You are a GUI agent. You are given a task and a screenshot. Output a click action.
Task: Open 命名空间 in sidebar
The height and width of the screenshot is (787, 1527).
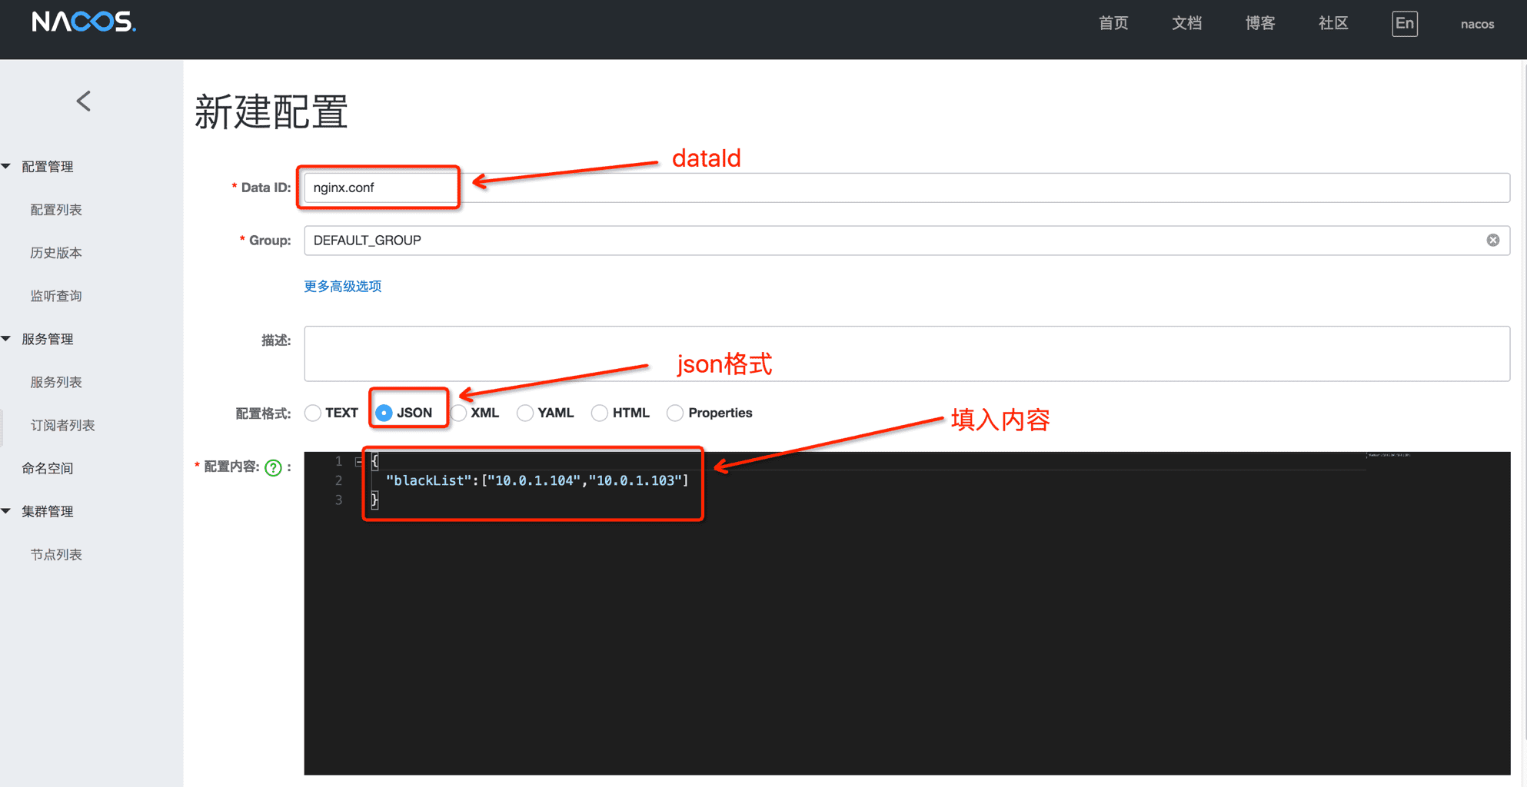(x=48, y=468)
